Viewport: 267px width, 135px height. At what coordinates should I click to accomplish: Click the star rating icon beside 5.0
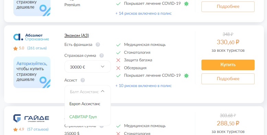[x=15, y=48]
